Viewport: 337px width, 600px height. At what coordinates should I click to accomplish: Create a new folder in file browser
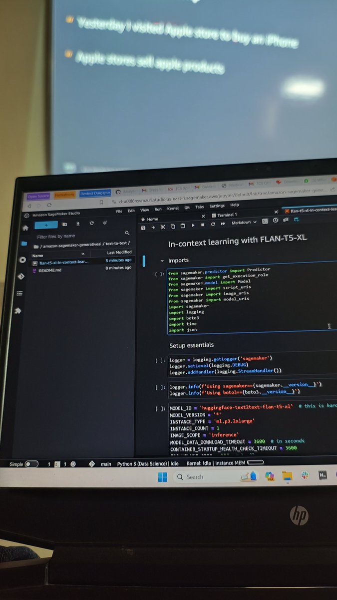pyautogui.click(x=65, y=224)
